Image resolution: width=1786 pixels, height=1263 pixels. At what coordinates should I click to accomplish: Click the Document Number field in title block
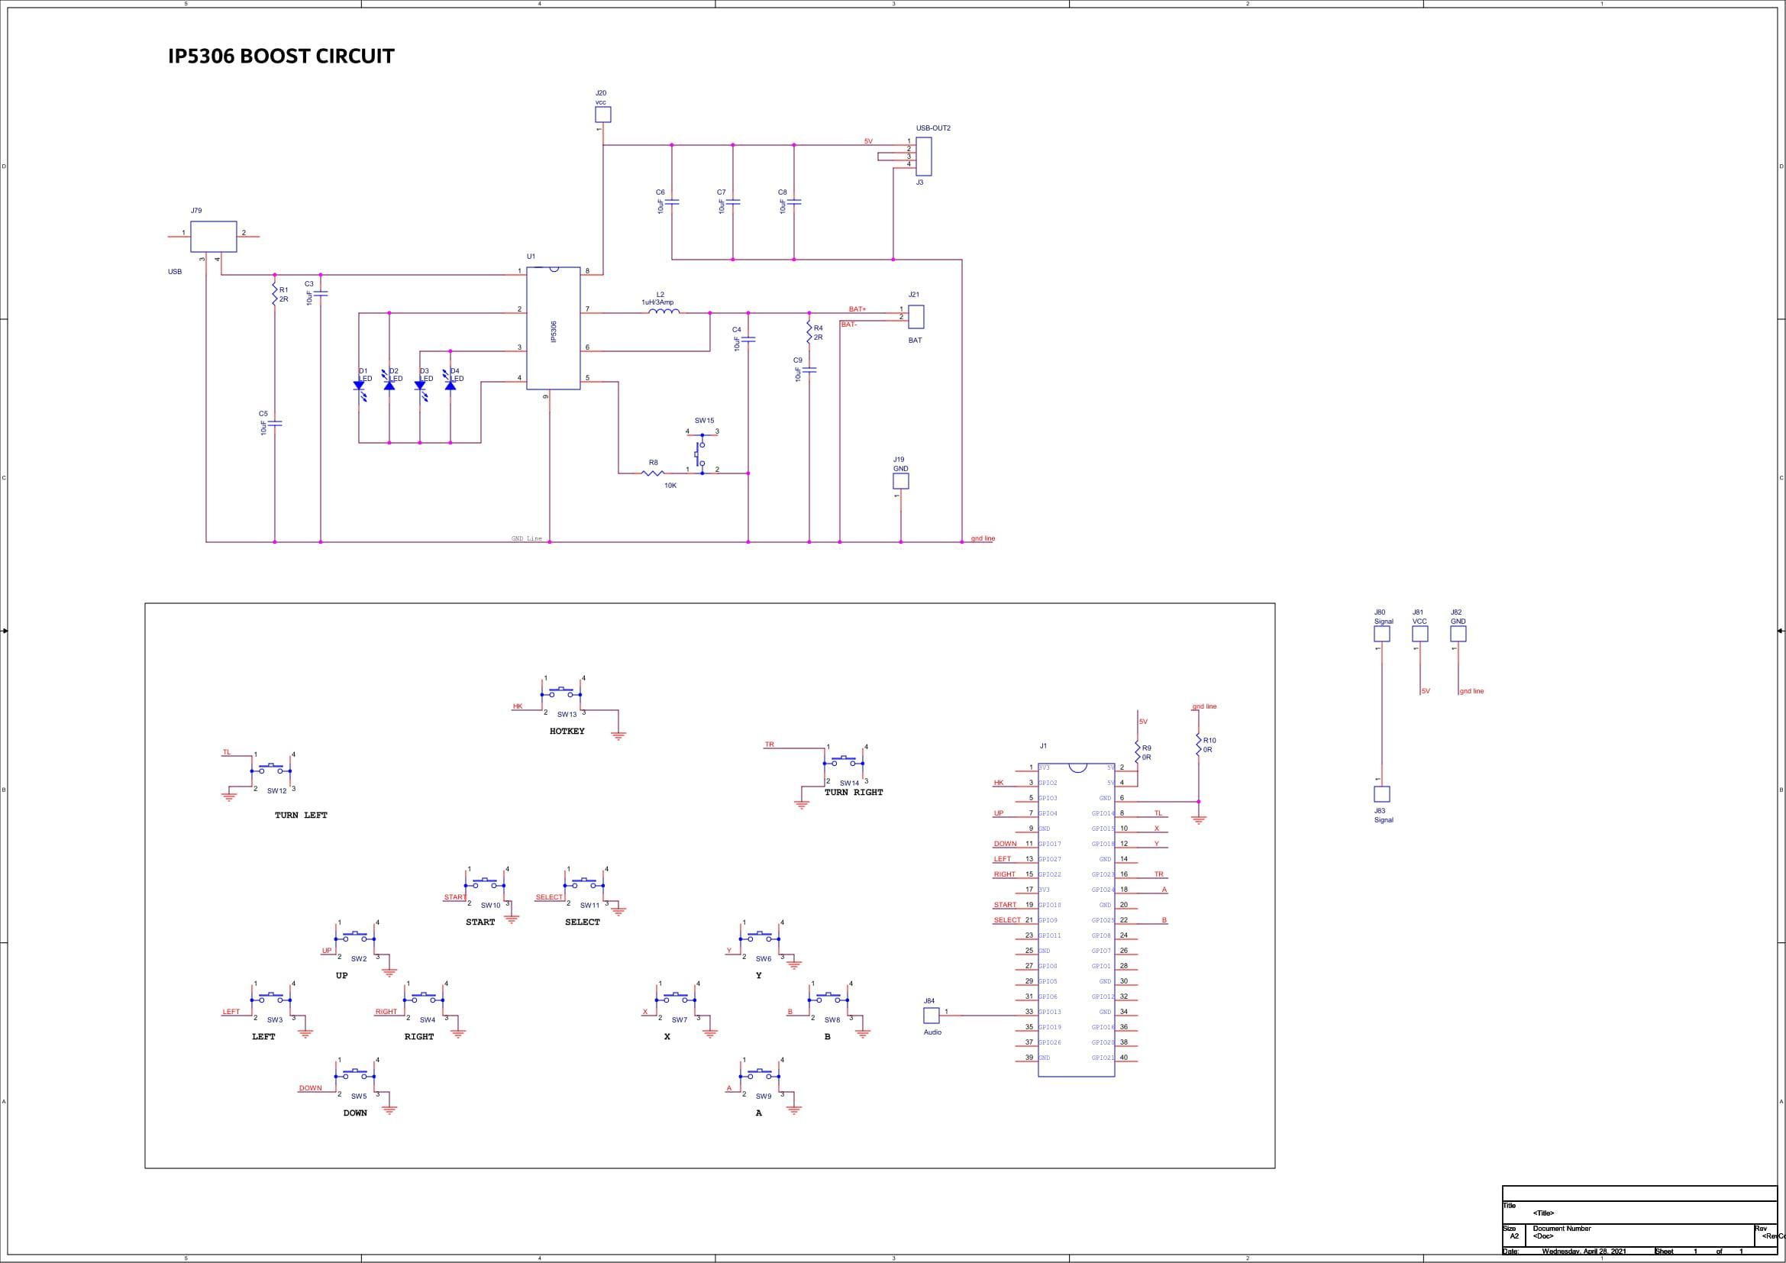click(1562, 1229)
